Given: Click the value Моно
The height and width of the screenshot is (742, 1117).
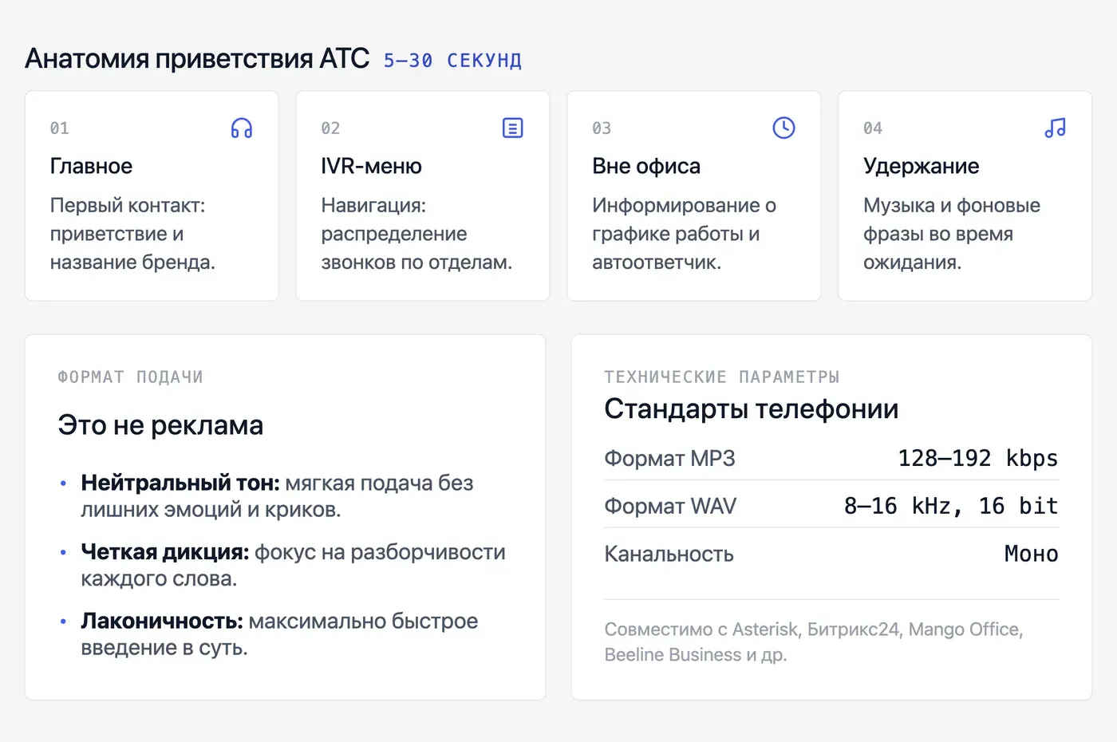Looking at the screenshot, I should point(1032,554).
